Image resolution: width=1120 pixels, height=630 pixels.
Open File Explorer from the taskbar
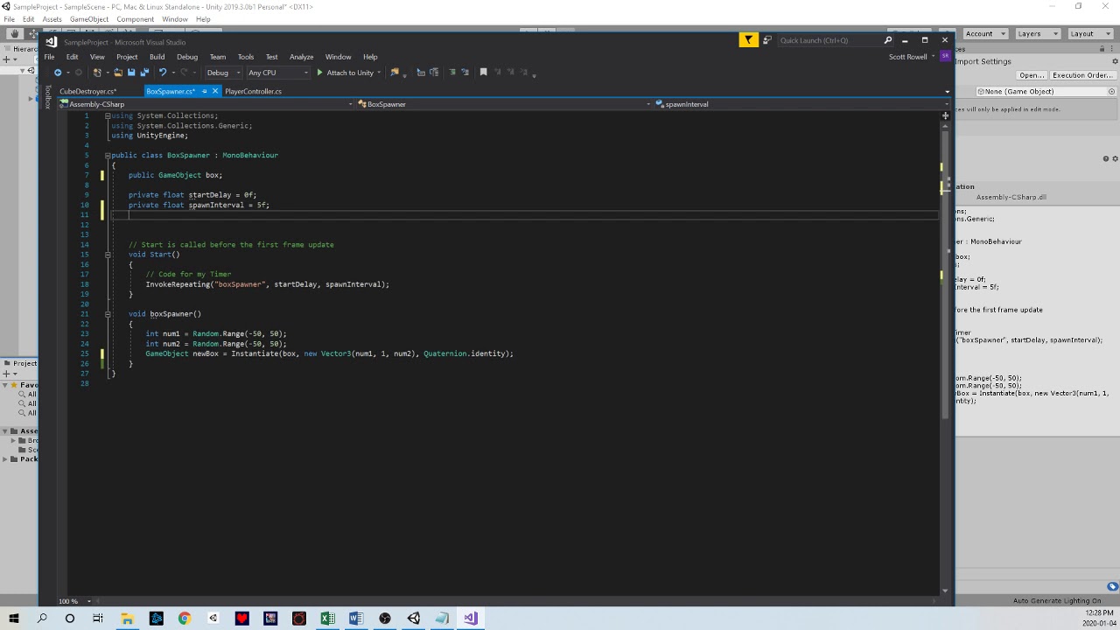click(x=127, y=619)
